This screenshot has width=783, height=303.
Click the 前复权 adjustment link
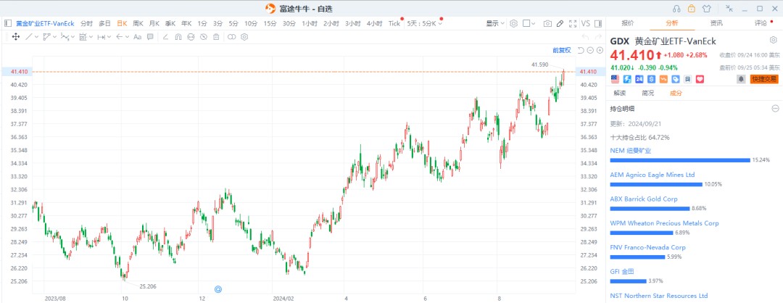561,50
